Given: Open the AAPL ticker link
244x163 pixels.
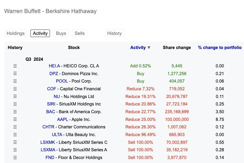Looking at the screenshot, I should coord(62,120).
